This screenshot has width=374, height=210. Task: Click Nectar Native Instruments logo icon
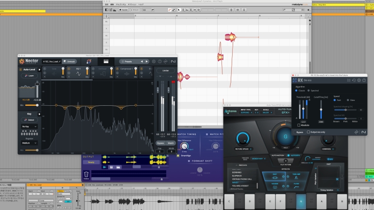pyautogui.click(x=173, y=62)
